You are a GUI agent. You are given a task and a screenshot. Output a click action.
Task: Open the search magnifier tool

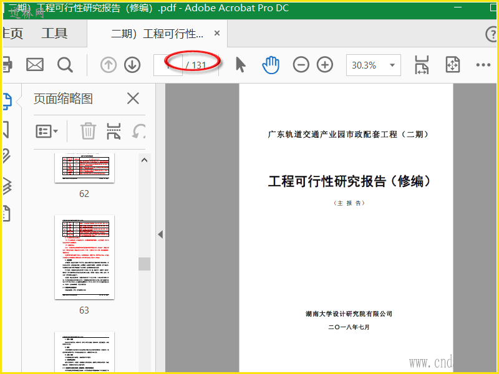65,65
